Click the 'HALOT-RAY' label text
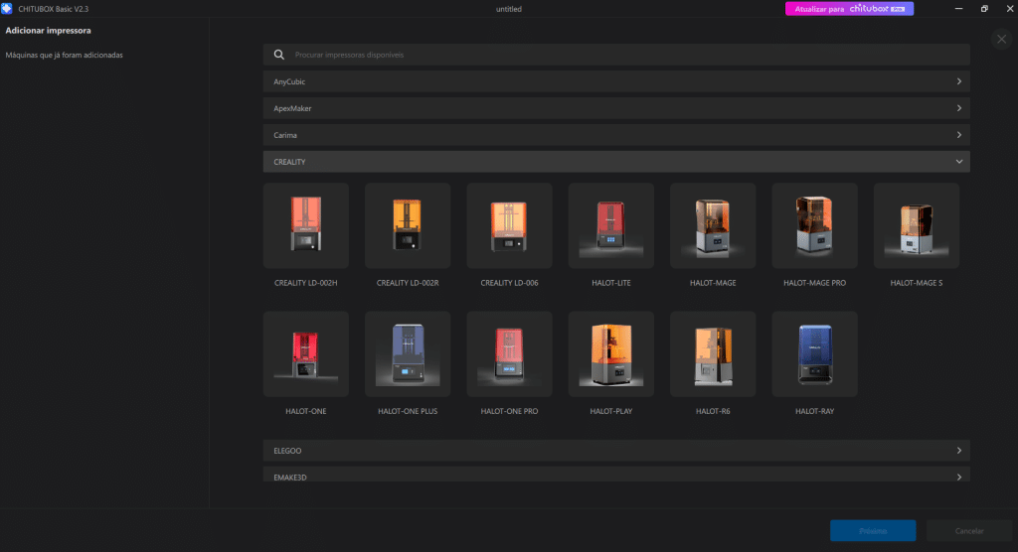 (x=815, y=411)
